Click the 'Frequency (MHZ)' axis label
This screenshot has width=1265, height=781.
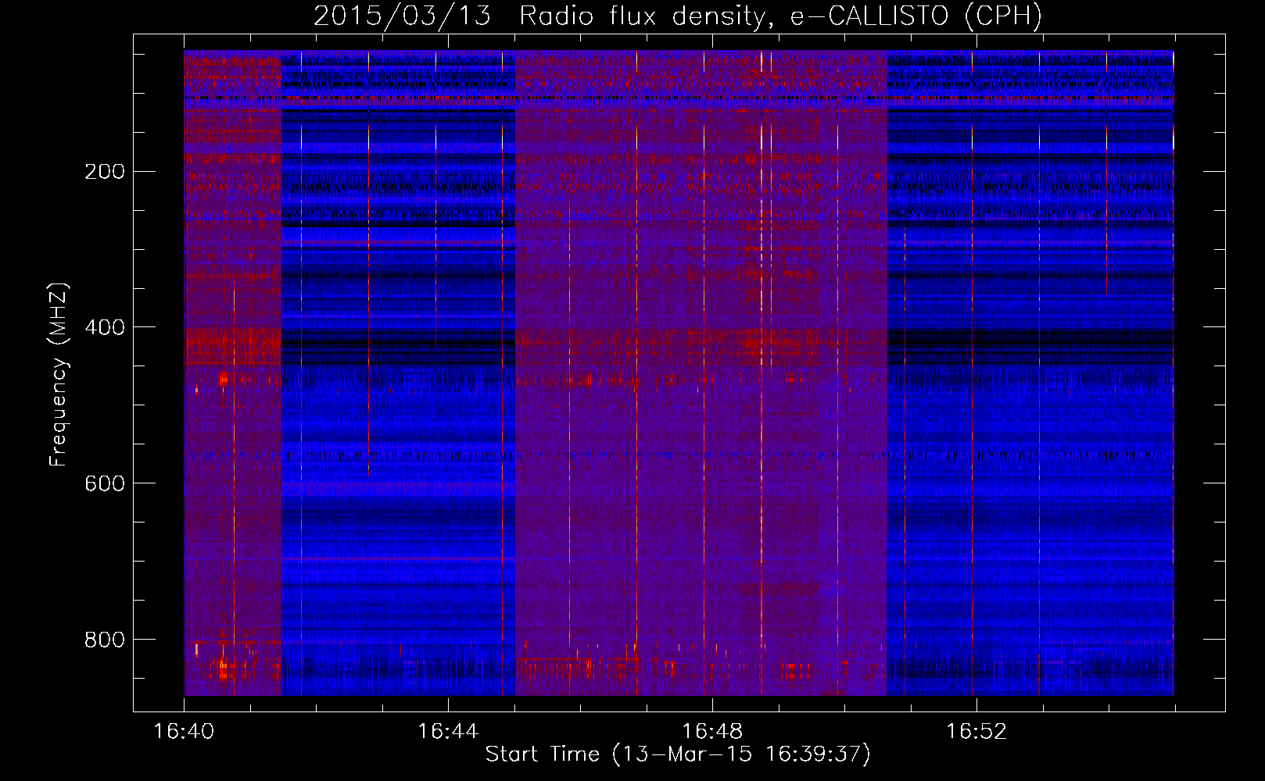click(x=59, y=374)
